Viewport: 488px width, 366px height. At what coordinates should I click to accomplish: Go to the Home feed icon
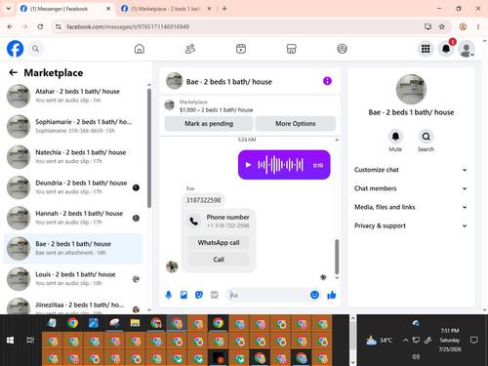click(140, 49)
